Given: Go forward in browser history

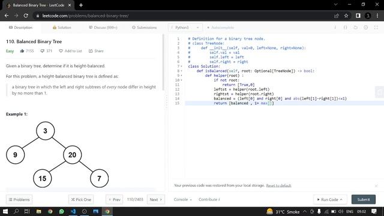Looking at the screenshot, I should 16,16.
